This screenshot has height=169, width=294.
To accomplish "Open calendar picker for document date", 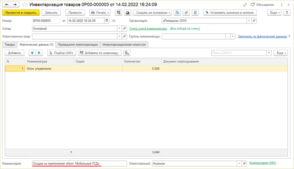I will (107, 21).
